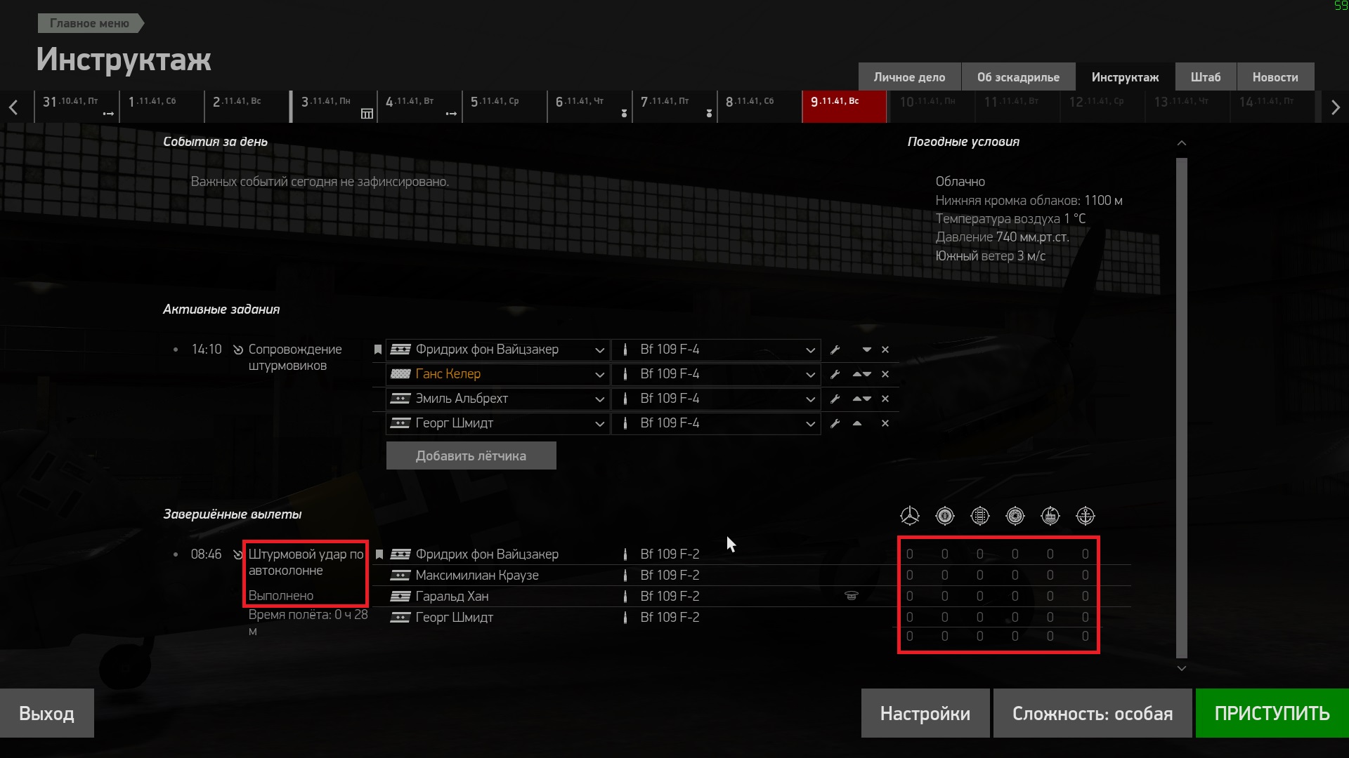Viewport: 1349px width, 758px height.
Task: Remove Эмиль Альбрехт from the flight
Action: [885, 399]
